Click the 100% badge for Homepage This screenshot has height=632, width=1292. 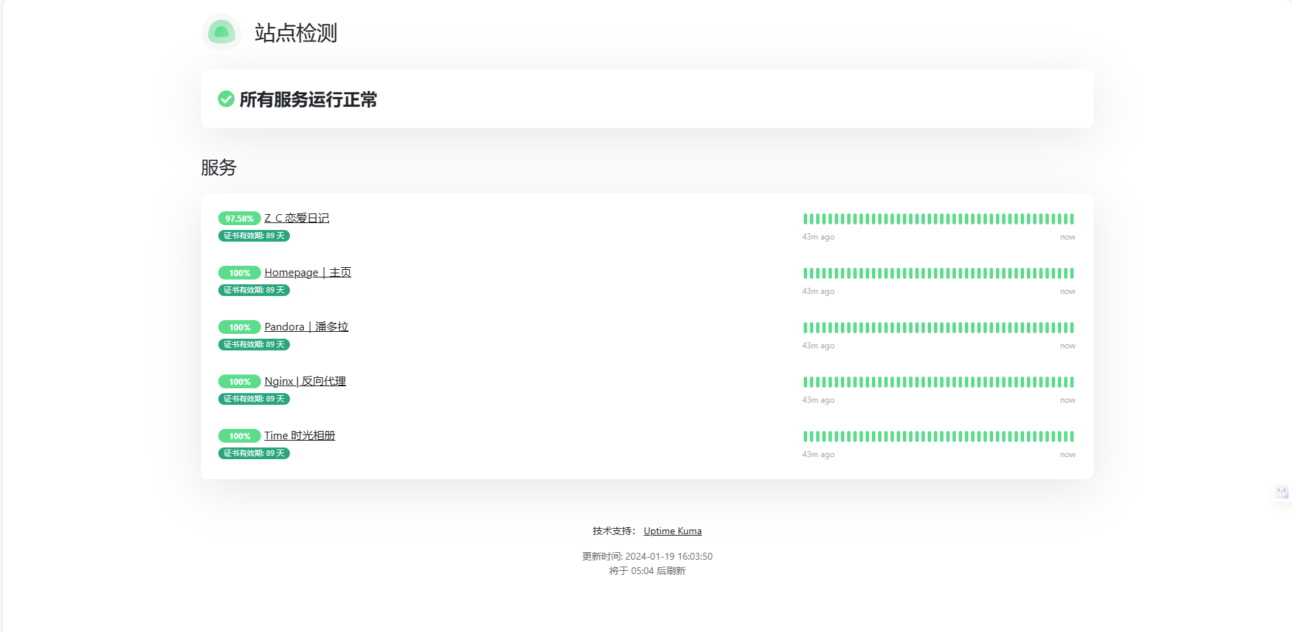[x=240, y=273]
